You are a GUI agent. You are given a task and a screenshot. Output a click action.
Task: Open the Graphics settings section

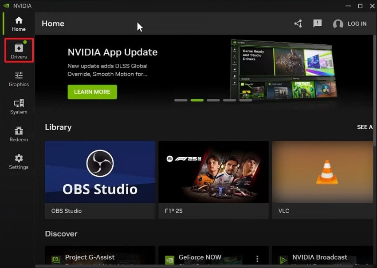[x=19, y=79]
